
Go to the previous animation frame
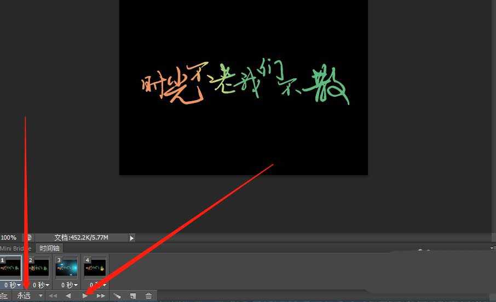[68, 295]
